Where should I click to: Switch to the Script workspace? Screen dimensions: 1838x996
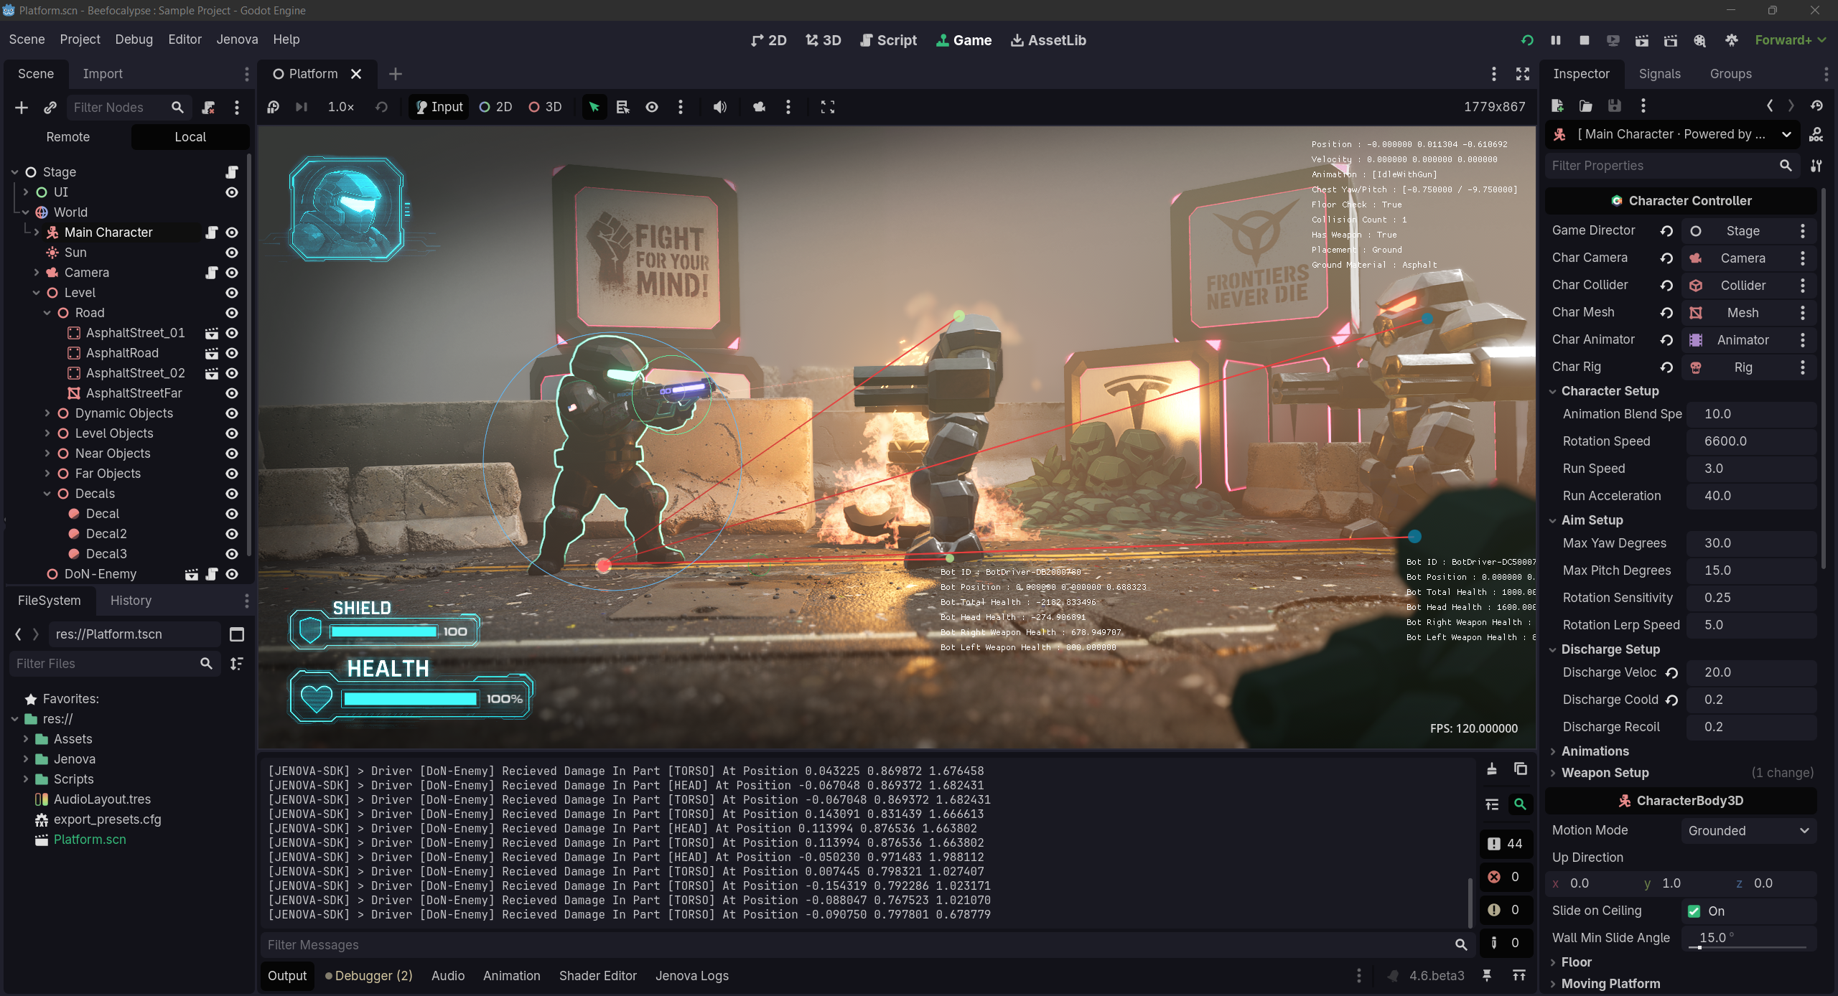tap(888, 40)
